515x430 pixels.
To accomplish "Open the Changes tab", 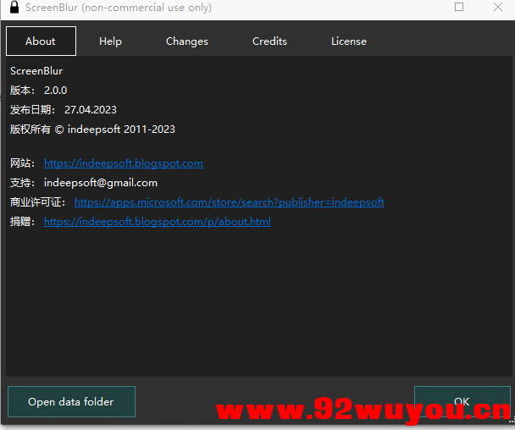I will click(187, 41).
